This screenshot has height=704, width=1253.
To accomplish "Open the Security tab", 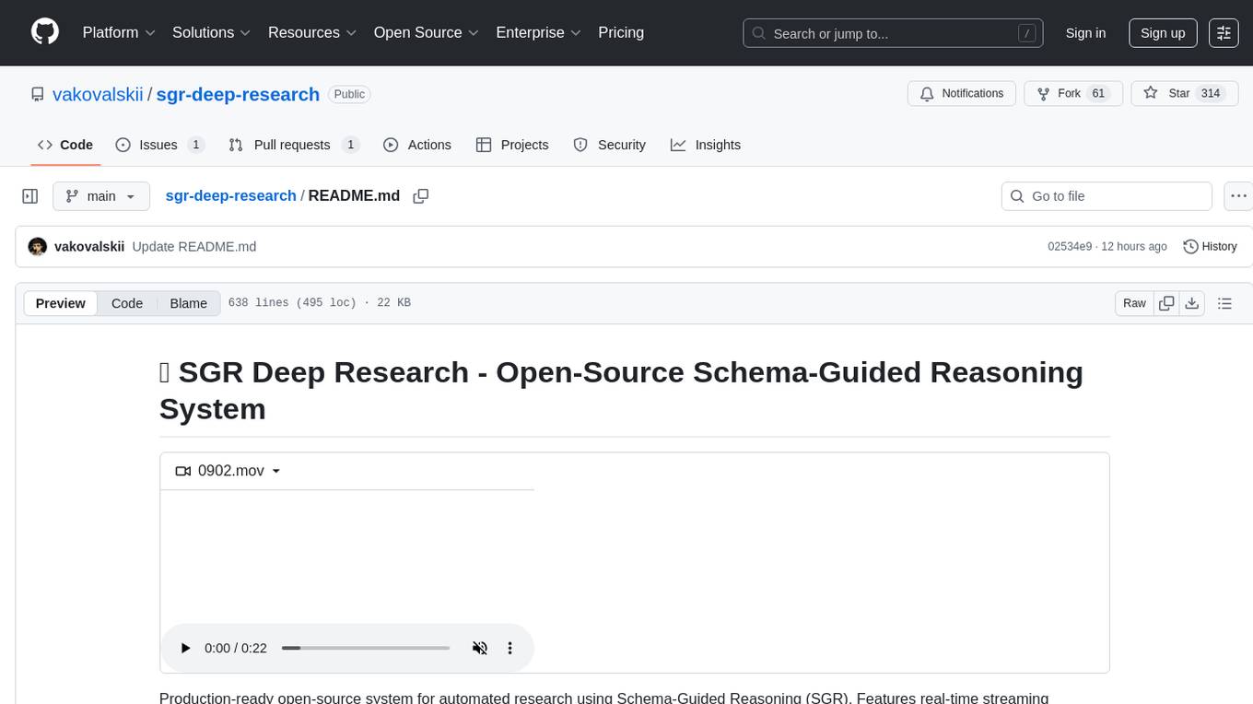I will (x=610, y=145).
